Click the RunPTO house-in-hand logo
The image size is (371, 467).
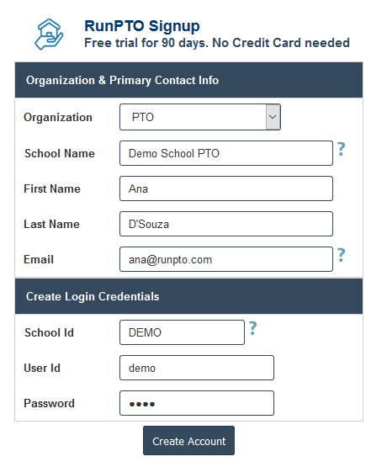pyautogui.click(x=49, y=34)
